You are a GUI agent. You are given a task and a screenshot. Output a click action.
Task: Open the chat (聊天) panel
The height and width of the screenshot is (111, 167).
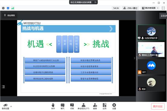coord(63,106)
